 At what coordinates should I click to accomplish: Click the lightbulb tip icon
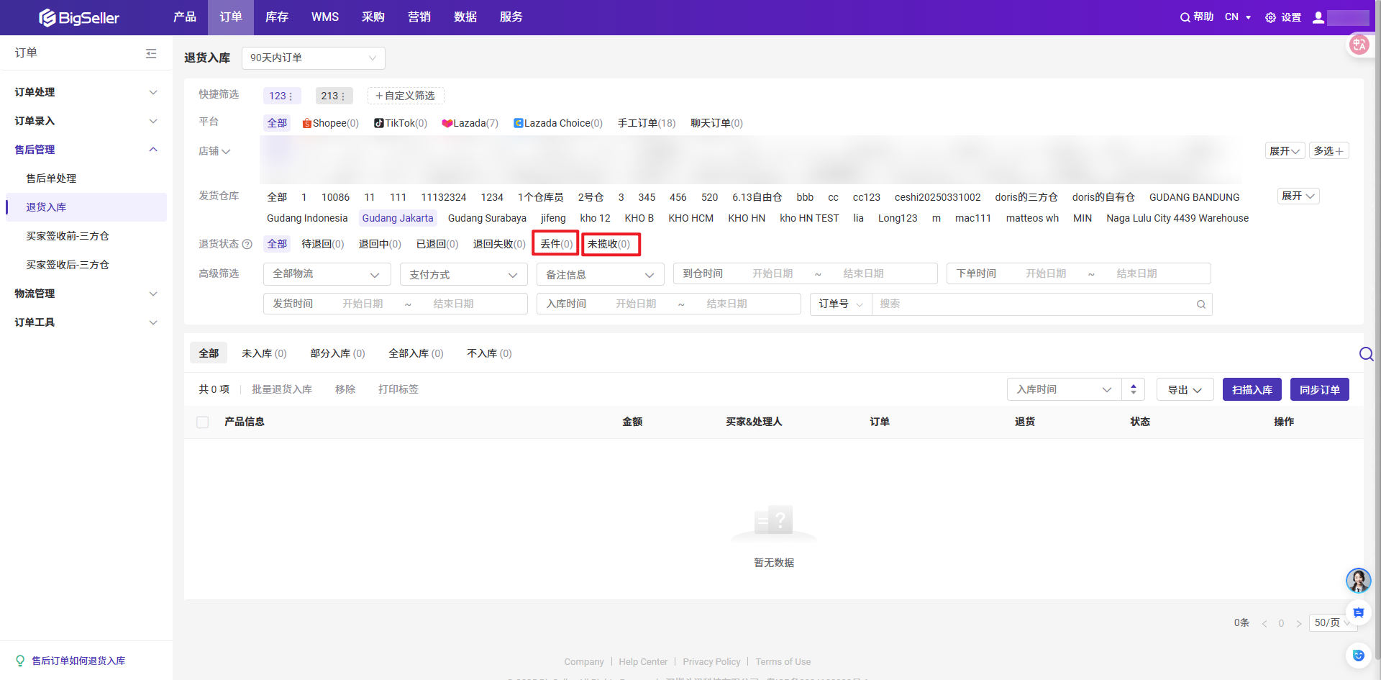(x=20, y=661)
